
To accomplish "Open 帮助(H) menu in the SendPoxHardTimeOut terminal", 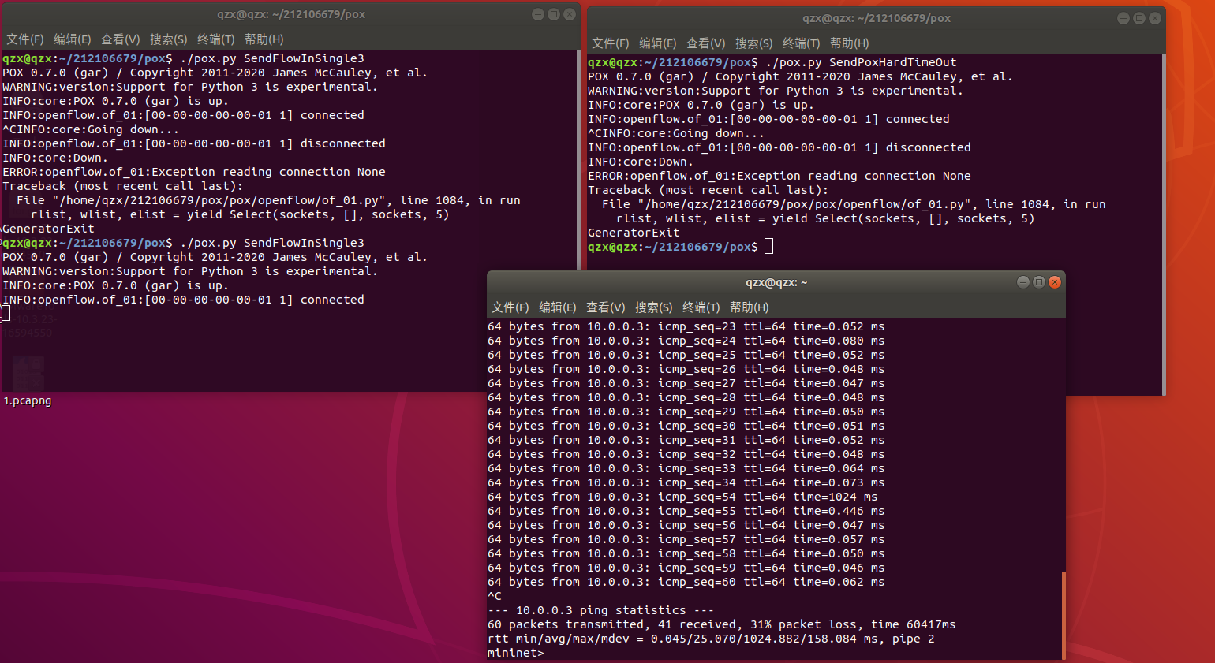I will (850, 43).
